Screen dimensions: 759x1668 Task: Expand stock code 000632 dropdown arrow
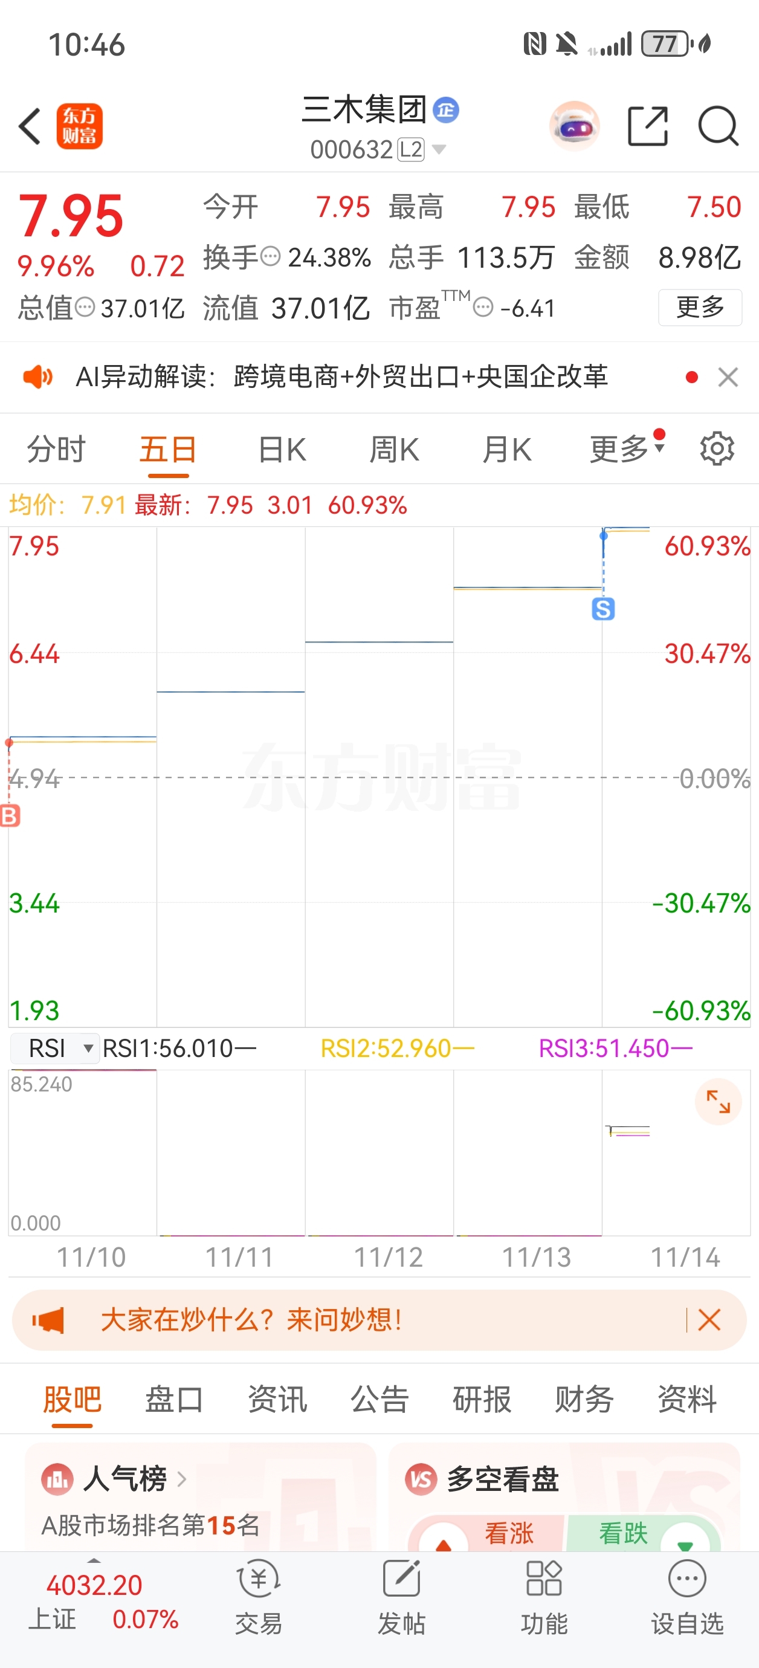439,150
